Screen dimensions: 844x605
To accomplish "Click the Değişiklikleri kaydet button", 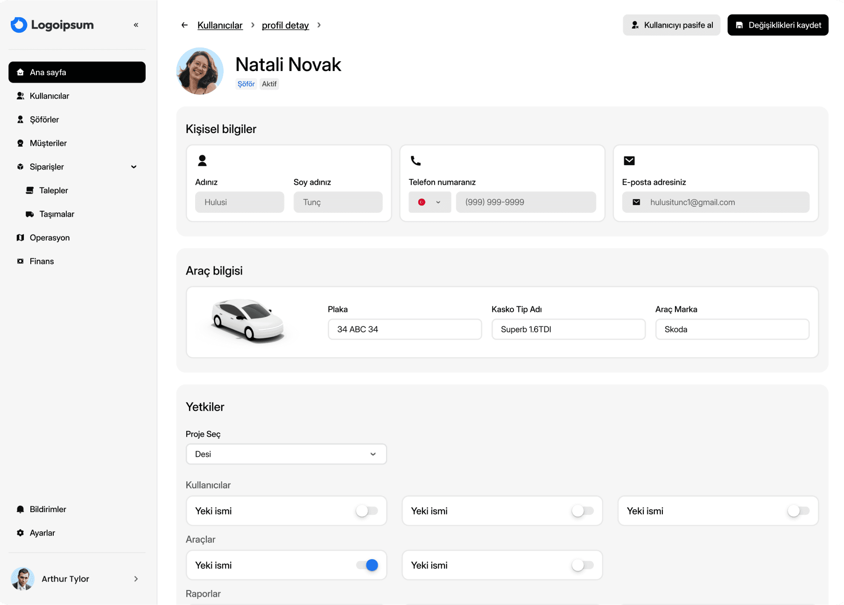I will click(x=778, y=25).
